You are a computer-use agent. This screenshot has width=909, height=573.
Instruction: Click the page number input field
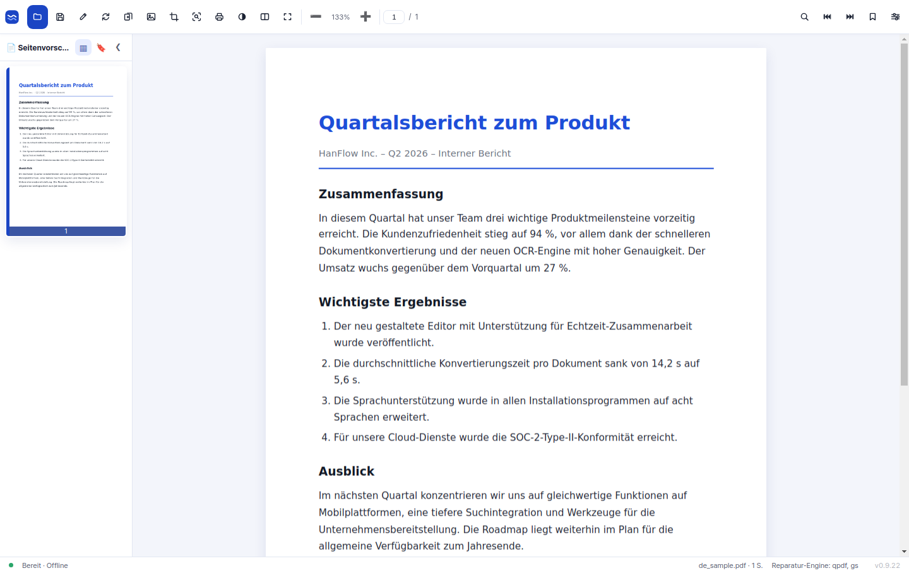(394, 17)
